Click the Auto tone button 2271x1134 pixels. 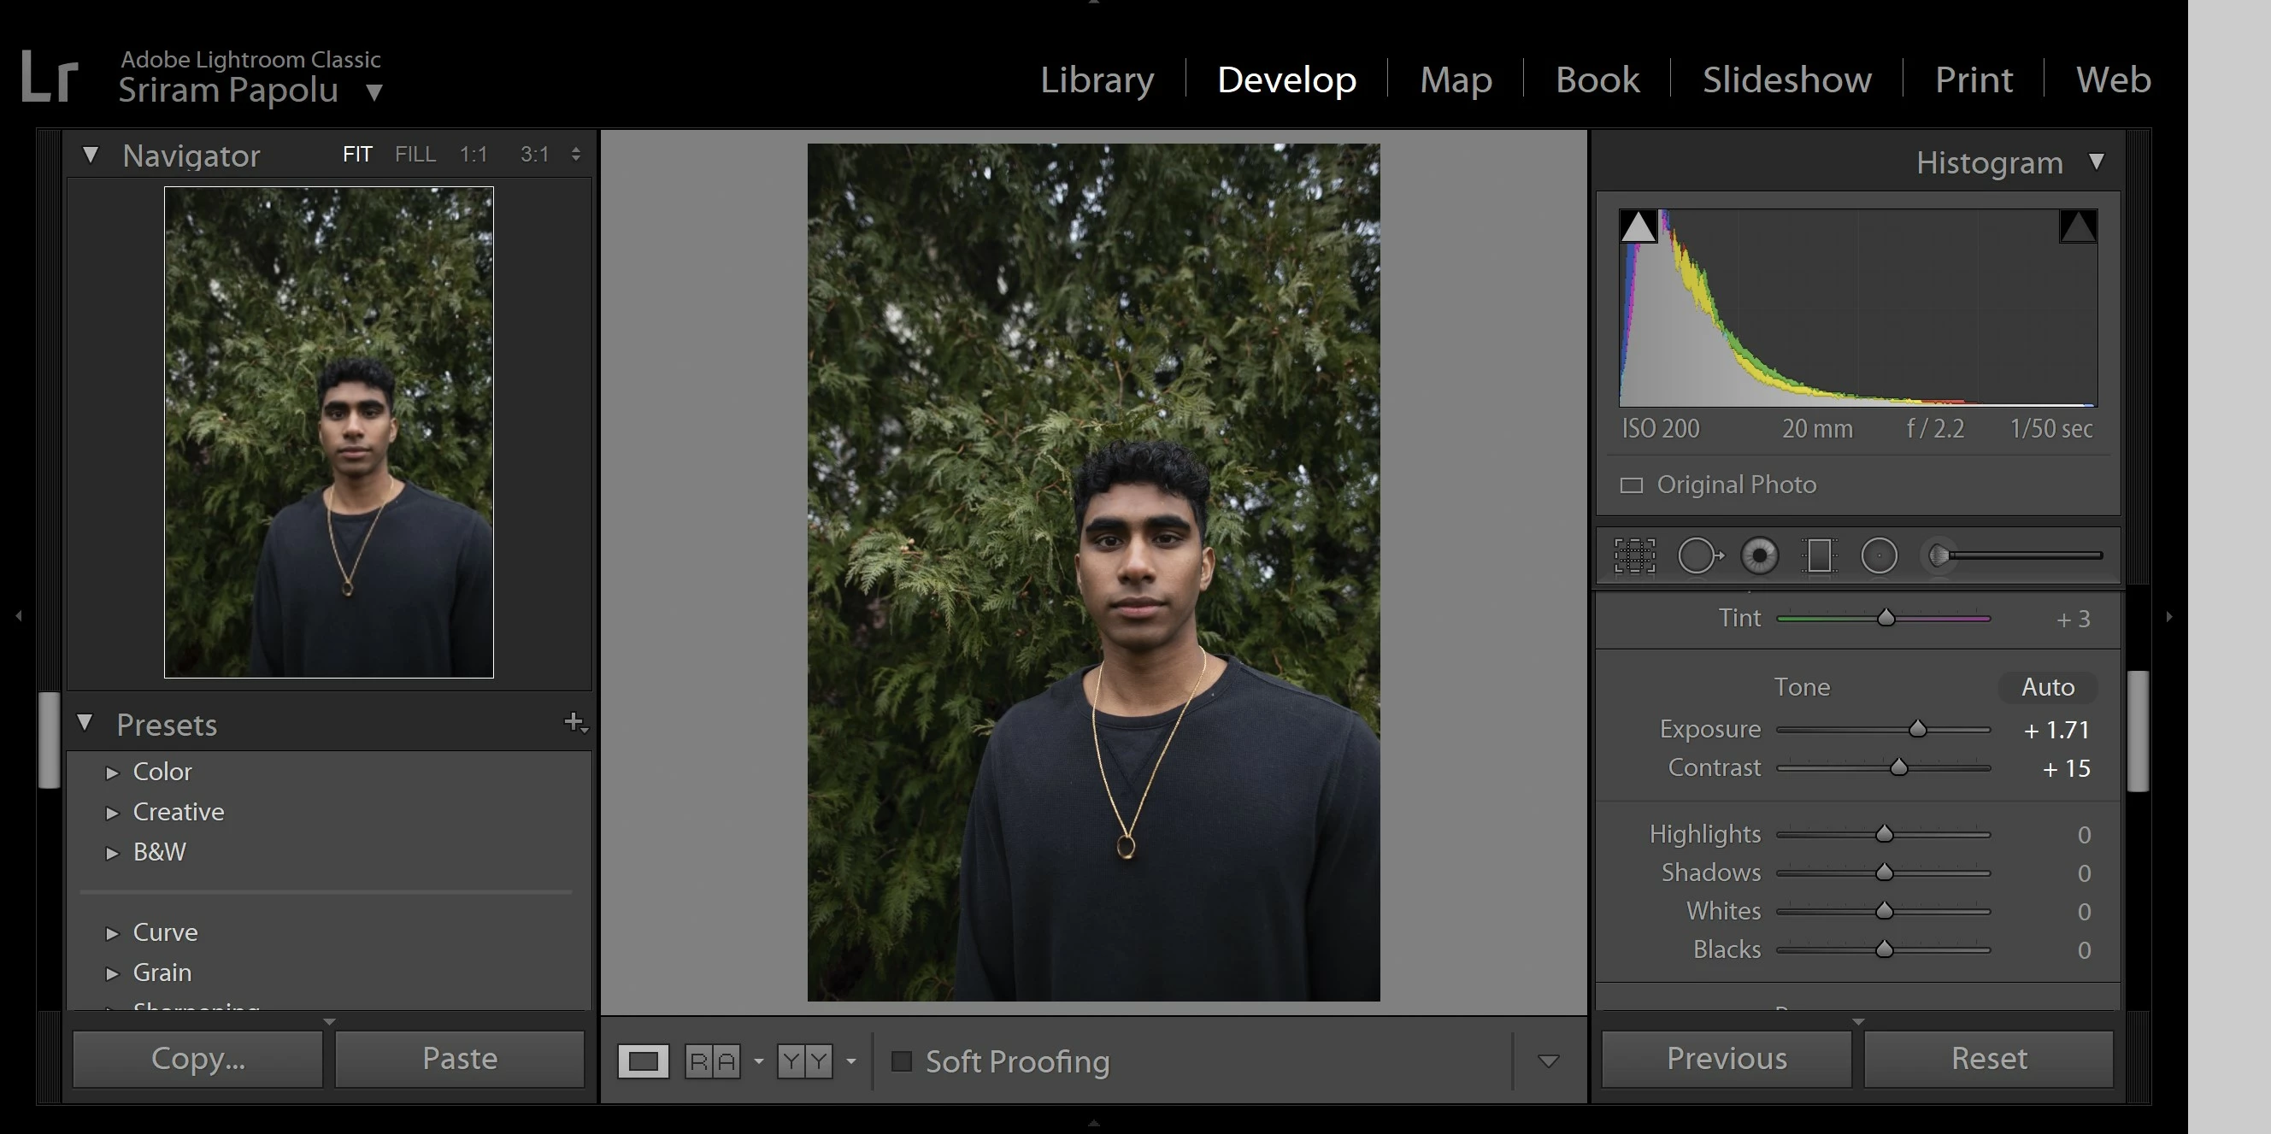pos(2047,686)
